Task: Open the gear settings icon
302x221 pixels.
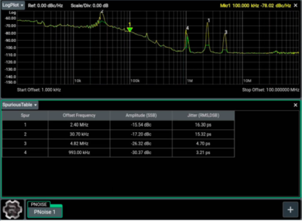Action: [12, 210]
